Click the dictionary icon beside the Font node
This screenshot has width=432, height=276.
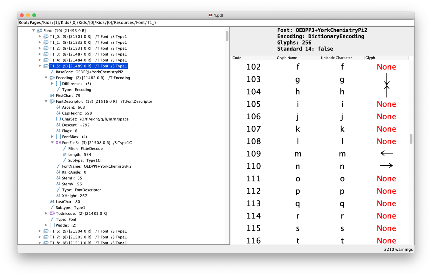(x=40, y=30)
